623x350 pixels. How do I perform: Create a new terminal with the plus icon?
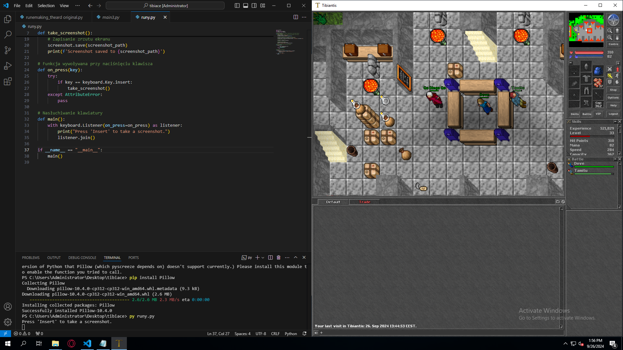click(x=257, y=257)
